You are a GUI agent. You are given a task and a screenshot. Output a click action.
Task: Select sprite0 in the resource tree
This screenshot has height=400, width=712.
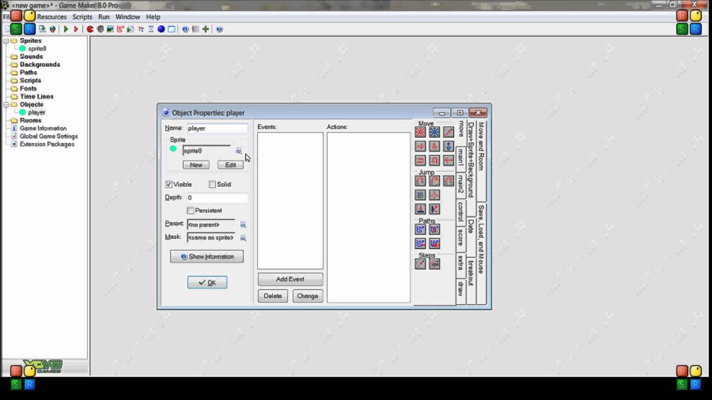click(37, 49)
